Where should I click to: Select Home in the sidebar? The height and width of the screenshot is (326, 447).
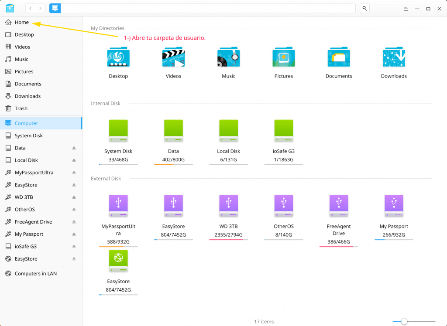(21, 22)
